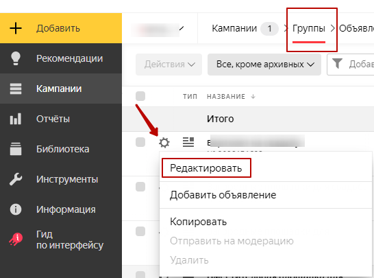Viewport: 374px width, 278px height.
Task: Choose Редактировать from the context menu
Action: pos(206,168)
